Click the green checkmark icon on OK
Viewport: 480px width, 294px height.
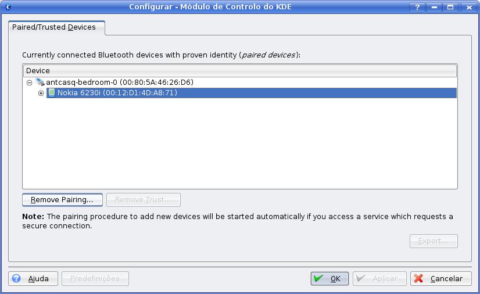click(x=318, y=278)
